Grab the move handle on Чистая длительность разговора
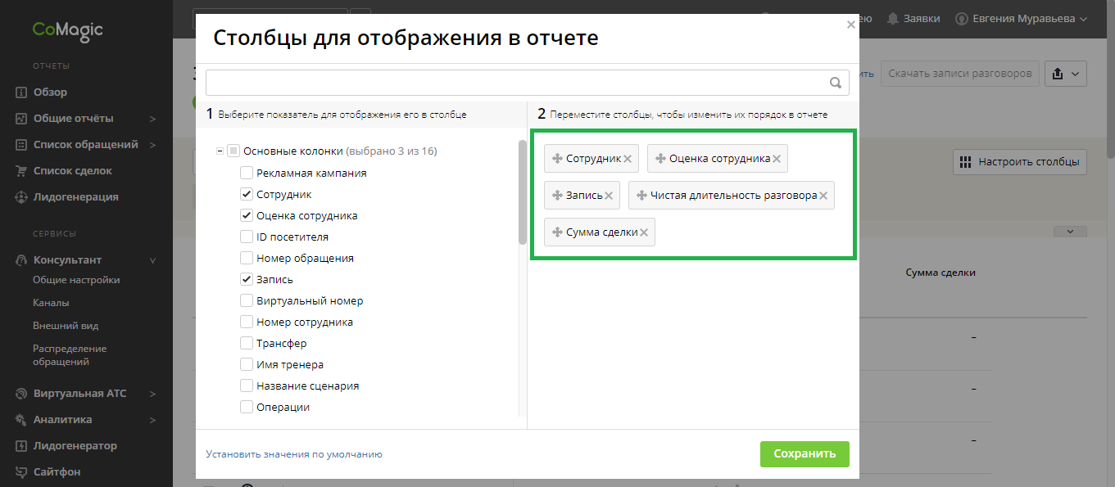1115x487 pixels. [641, 196]
